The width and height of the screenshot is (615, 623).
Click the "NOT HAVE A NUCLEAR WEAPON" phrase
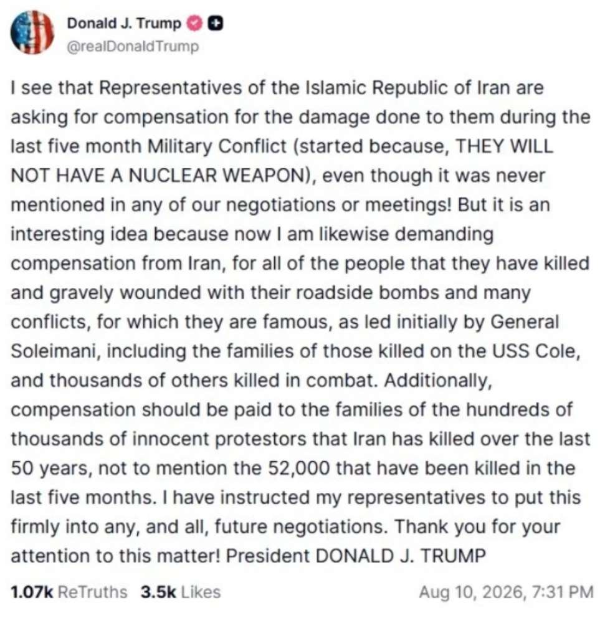(x=157, y=176)
